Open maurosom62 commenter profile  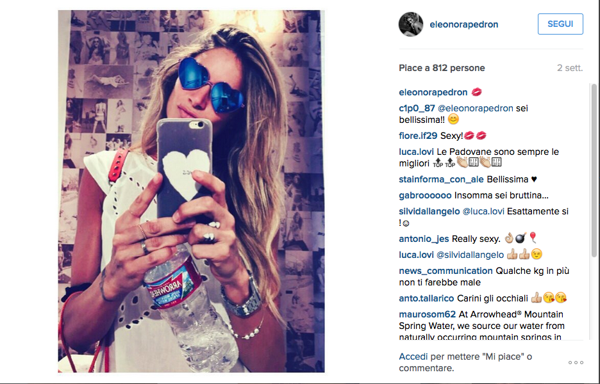pos(427,314)
